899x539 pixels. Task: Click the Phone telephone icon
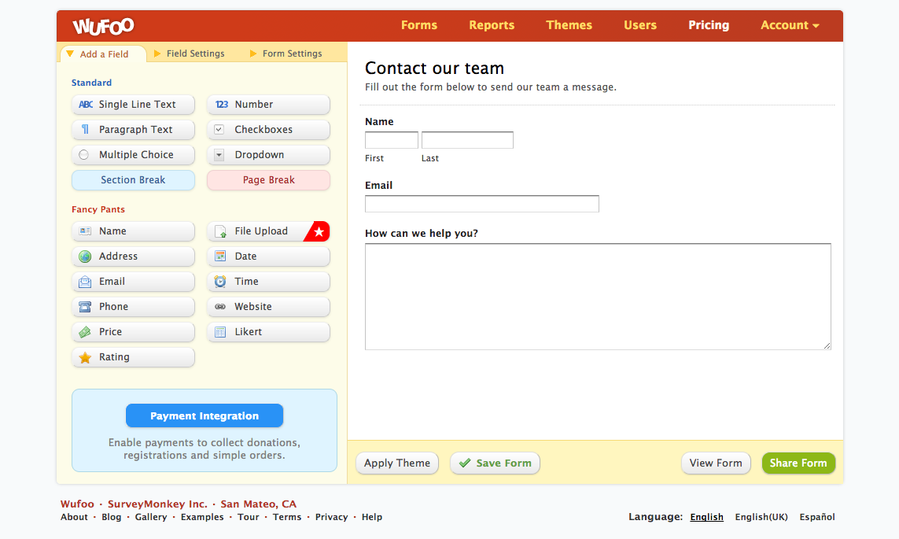click(85, 307)
